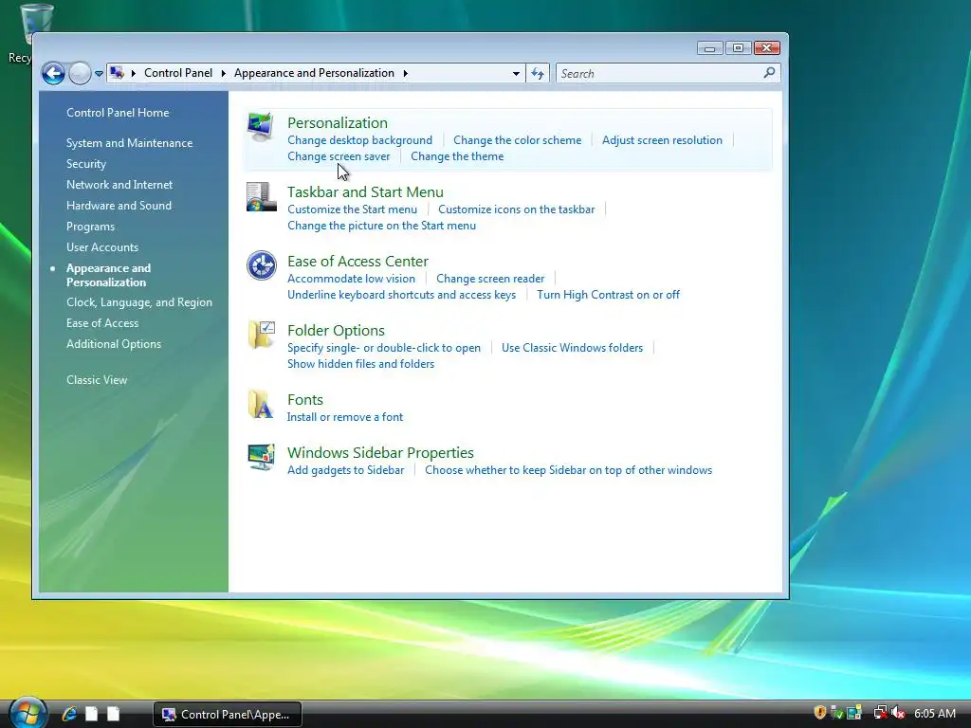Click the Fonts folder icon
This screenshot has width=971, height=728.
(261, 404)
